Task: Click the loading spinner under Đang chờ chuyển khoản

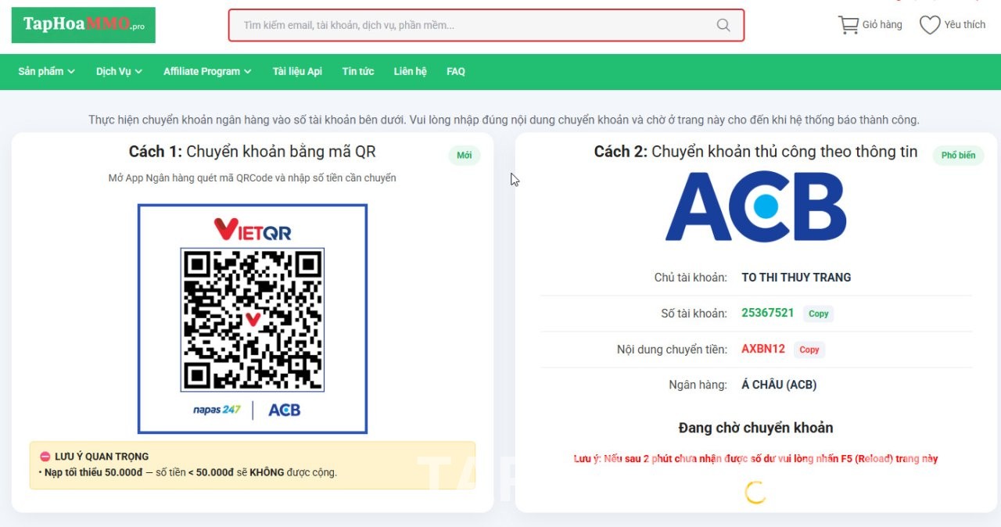Action: click(755, 493)
